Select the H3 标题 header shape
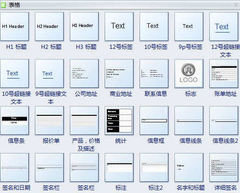240x193 pixels. 84,27
